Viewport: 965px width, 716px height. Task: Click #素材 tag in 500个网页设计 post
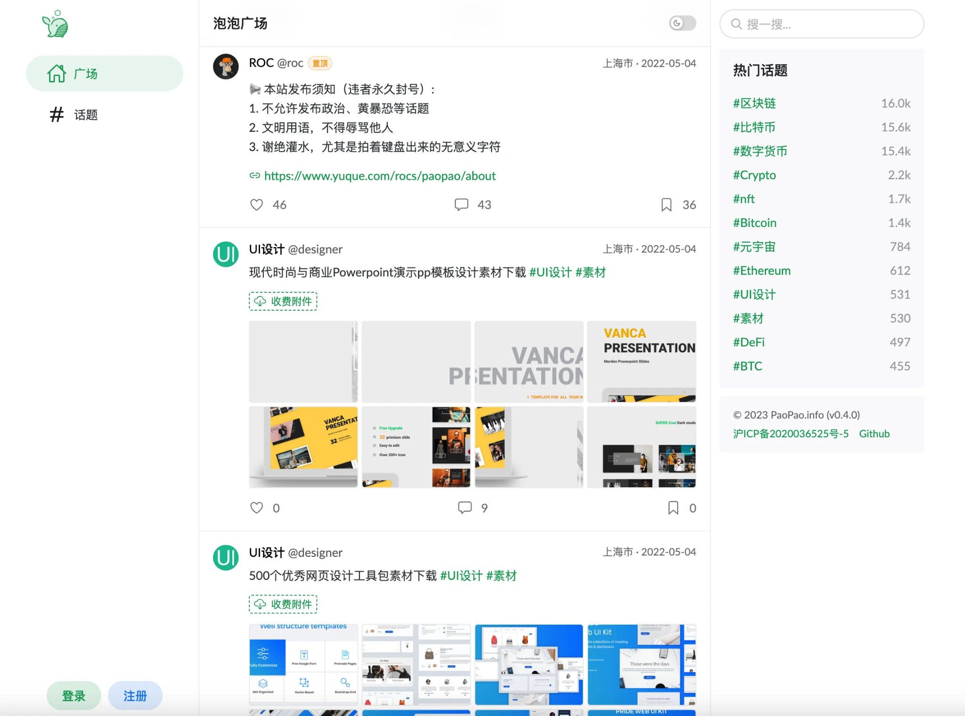coord(501,576)
